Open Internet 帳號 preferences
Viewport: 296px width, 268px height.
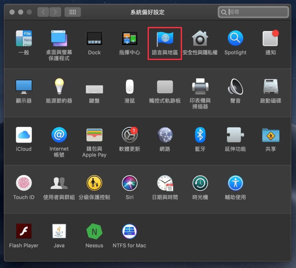59,135
